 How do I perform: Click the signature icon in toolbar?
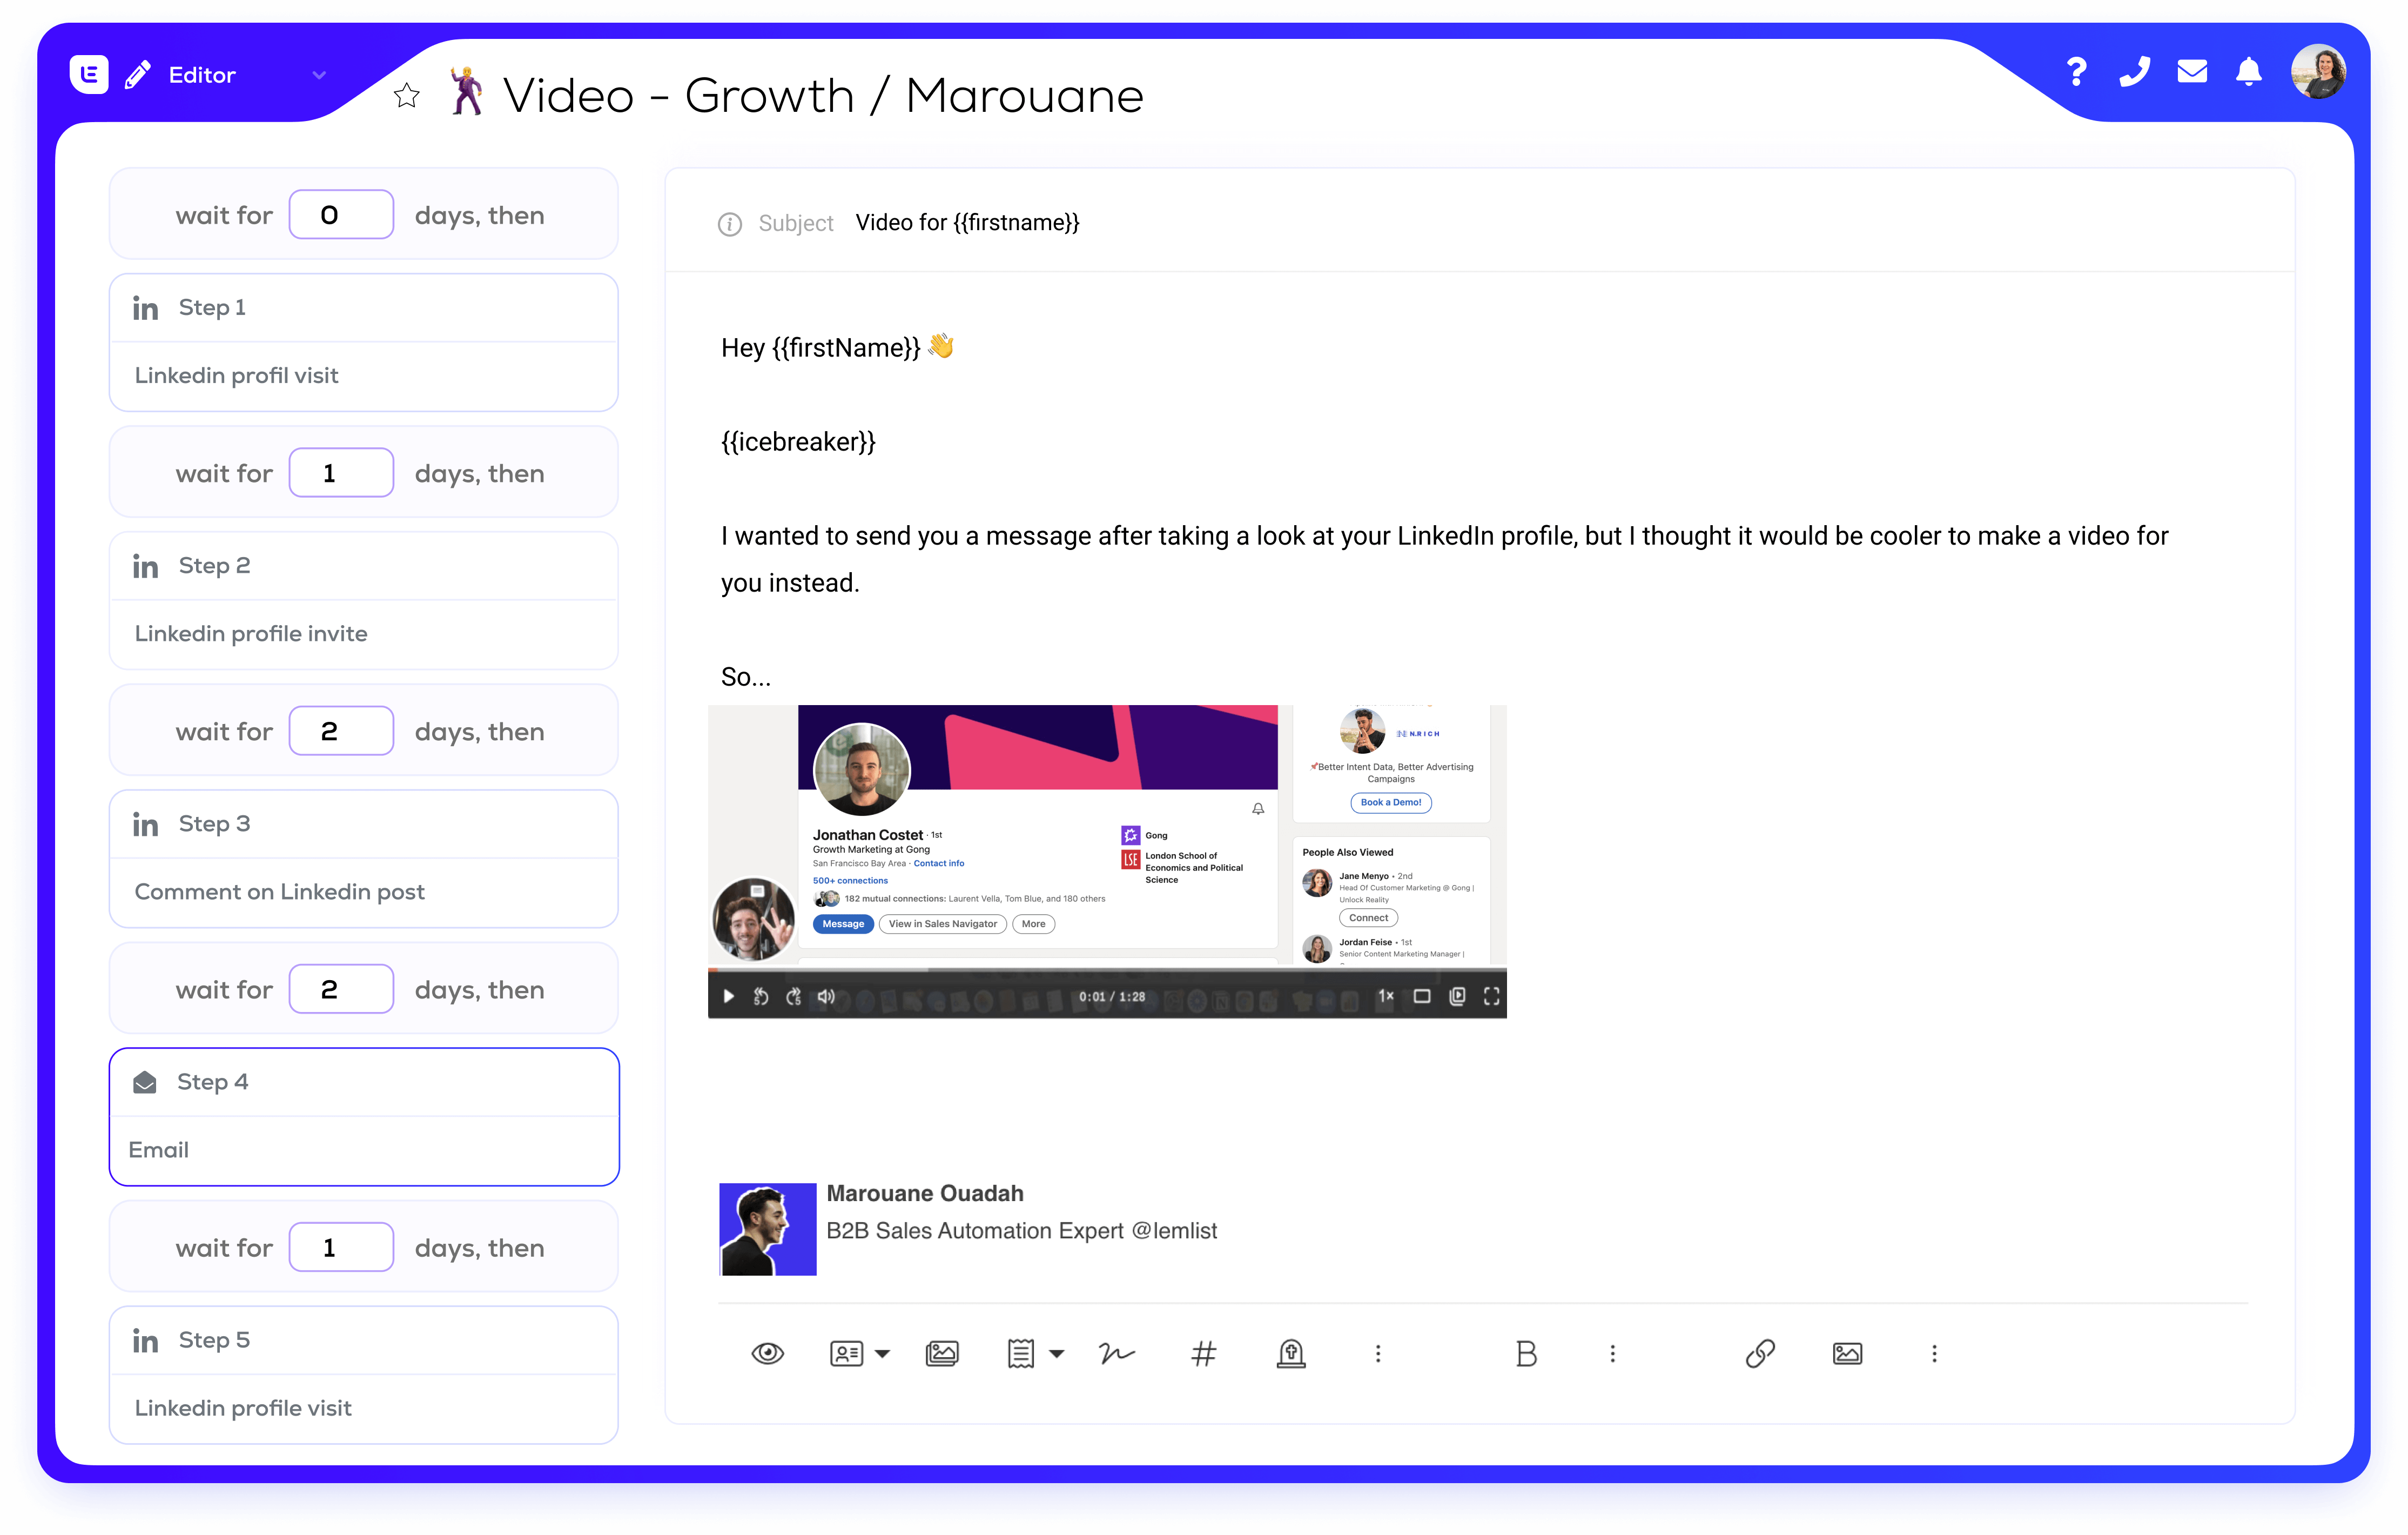pos(1116,1354)
